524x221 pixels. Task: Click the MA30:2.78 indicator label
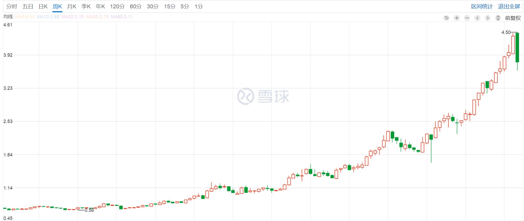(97, 17)
